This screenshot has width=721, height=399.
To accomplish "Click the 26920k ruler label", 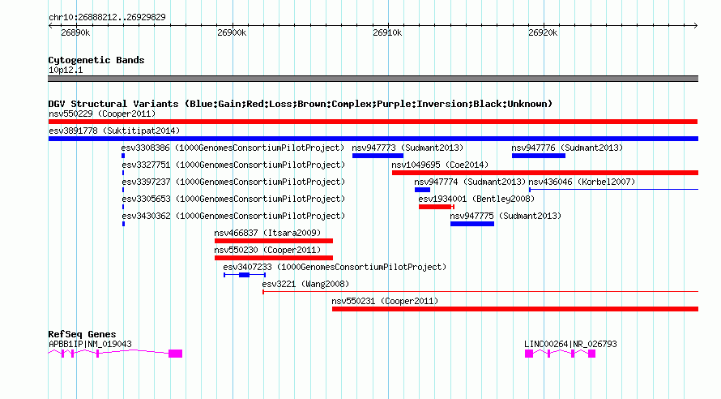I will tap(543, 32).
